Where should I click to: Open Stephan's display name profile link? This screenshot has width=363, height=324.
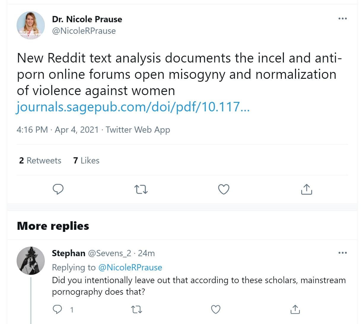point(69,253)
